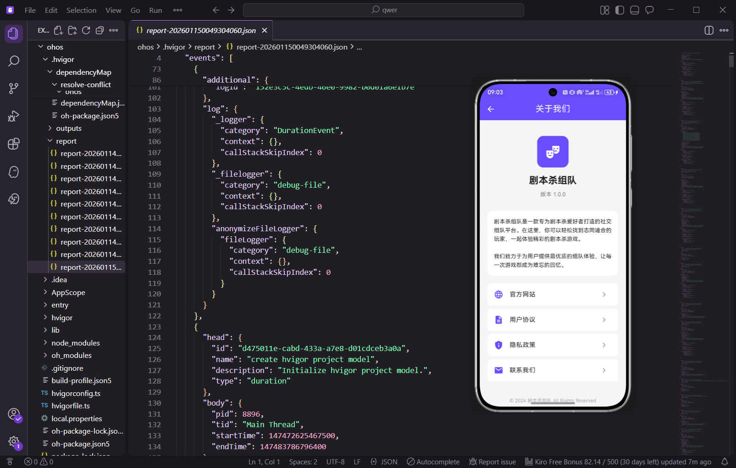Open .gitignore file
The width and height of the screenshot is (736, 468).
(76, 368)
